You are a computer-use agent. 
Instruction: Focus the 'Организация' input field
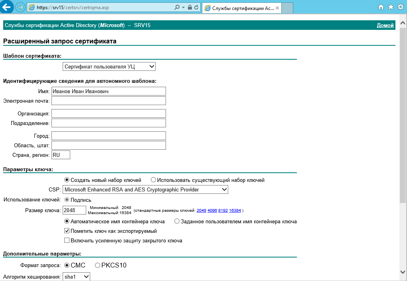click(109, 113)
